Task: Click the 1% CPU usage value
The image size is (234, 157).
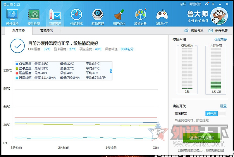Action: click(x=187, y=92)
